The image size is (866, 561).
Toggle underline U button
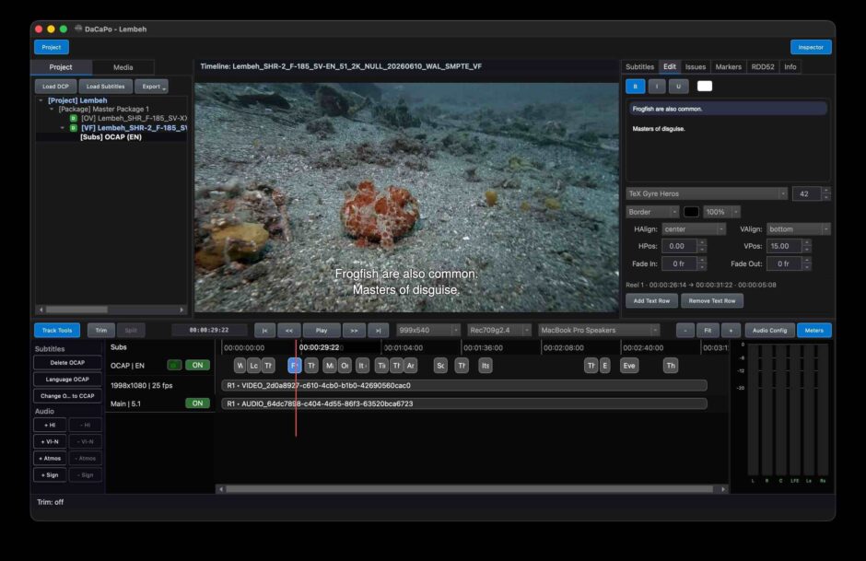click(x=678, y=87)
